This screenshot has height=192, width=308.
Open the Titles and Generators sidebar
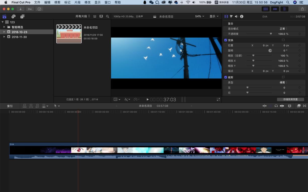pyautogui.click(x=22, y=17)
